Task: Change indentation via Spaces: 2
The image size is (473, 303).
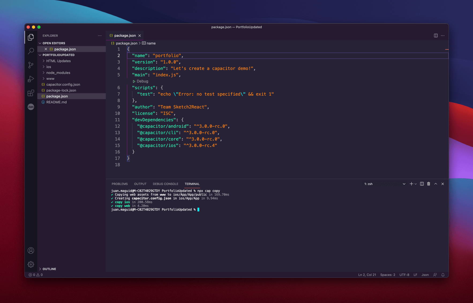Action: coord(388,275)
